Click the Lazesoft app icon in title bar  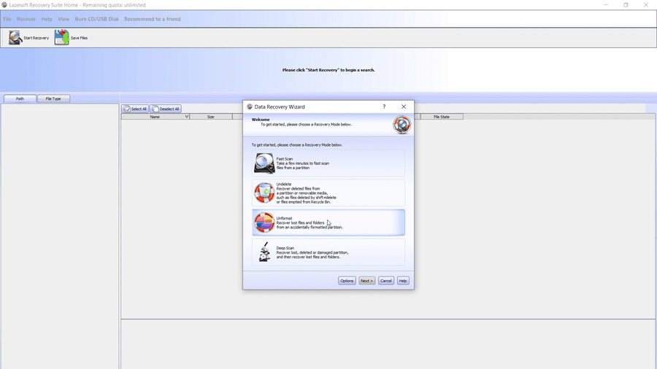pyautogui.click(x=4, y=5)
